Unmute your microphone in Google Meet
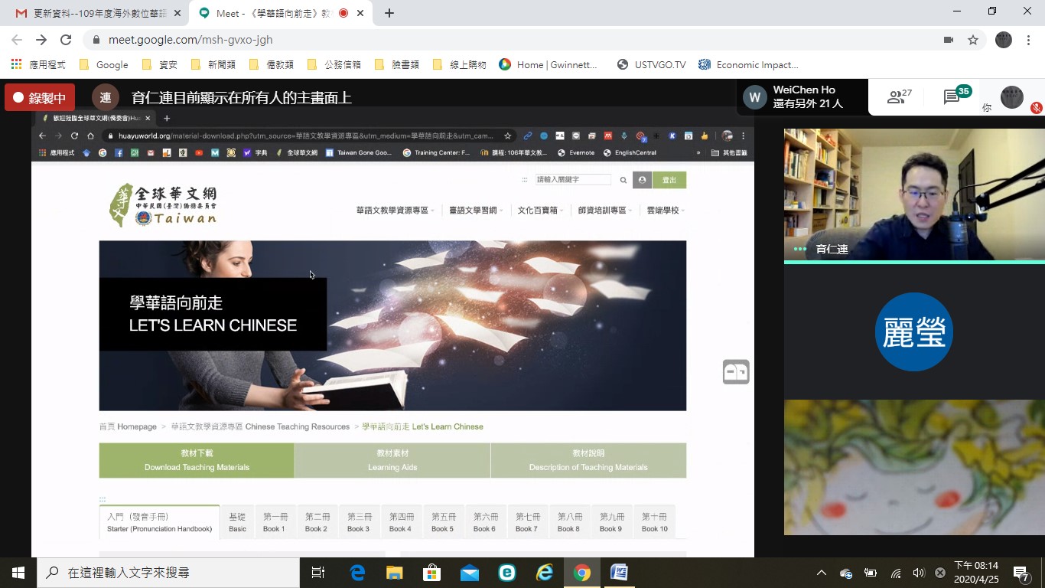Image resolution: width=1045 pixels, height=588 pixels. (1035, 107)
